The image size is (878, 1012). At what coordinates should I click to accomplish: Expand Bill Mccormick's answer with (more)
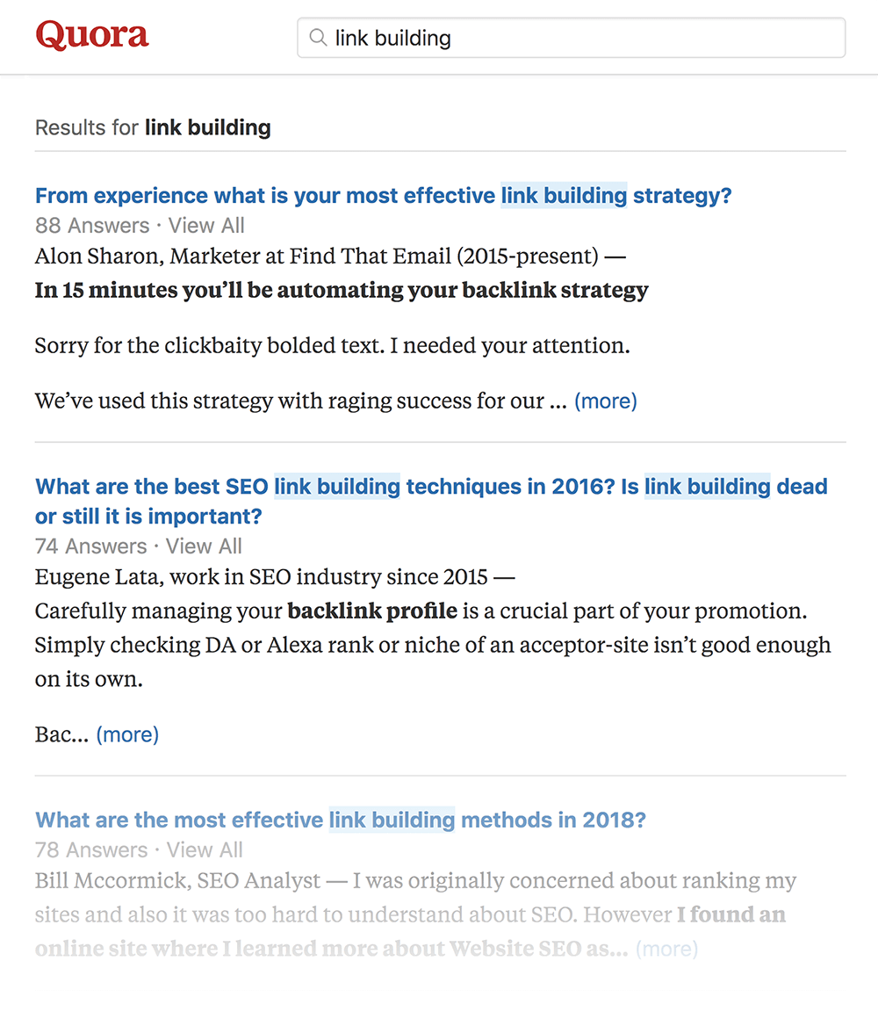pos(667,949)
